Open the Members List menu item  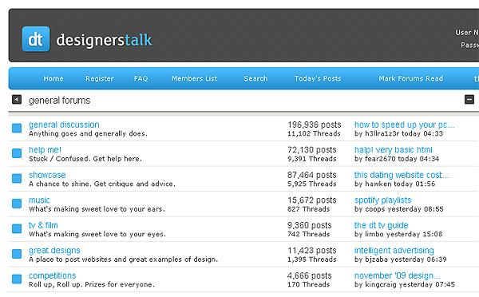pos(194,78)
